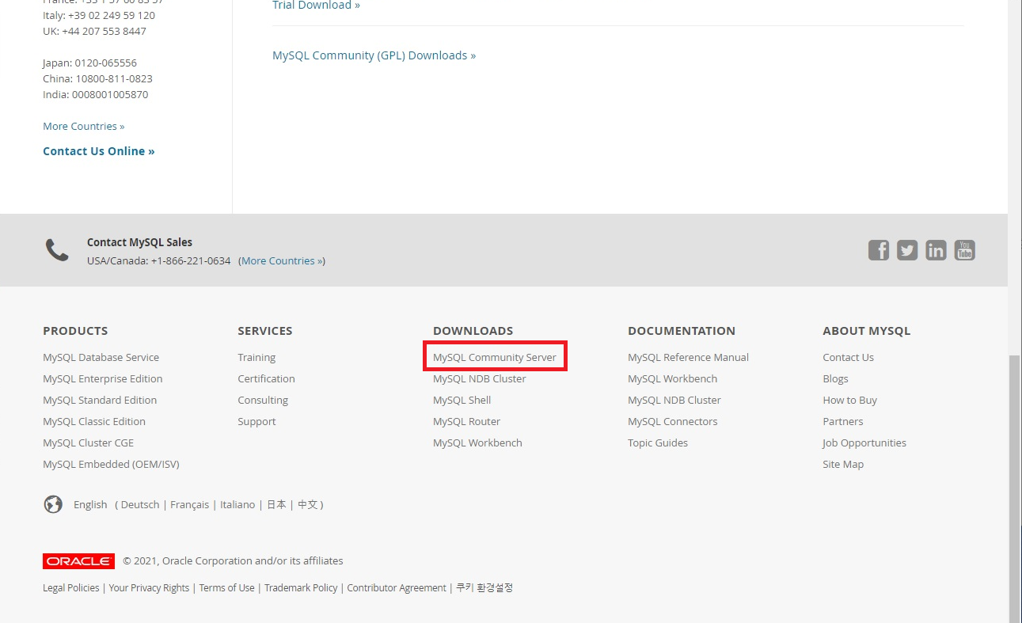This screenshot has width=1022, height=623.
Task: Open MySQL NDB Cluster under Downloads
Action: coord(480,379)
